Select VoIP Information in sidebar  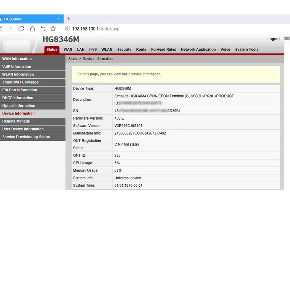pos(33,67)
